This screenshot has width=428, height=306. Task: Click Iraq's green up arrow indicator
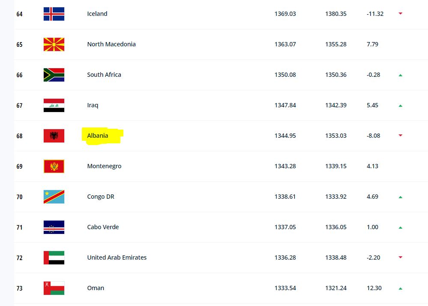pos(401,106)
